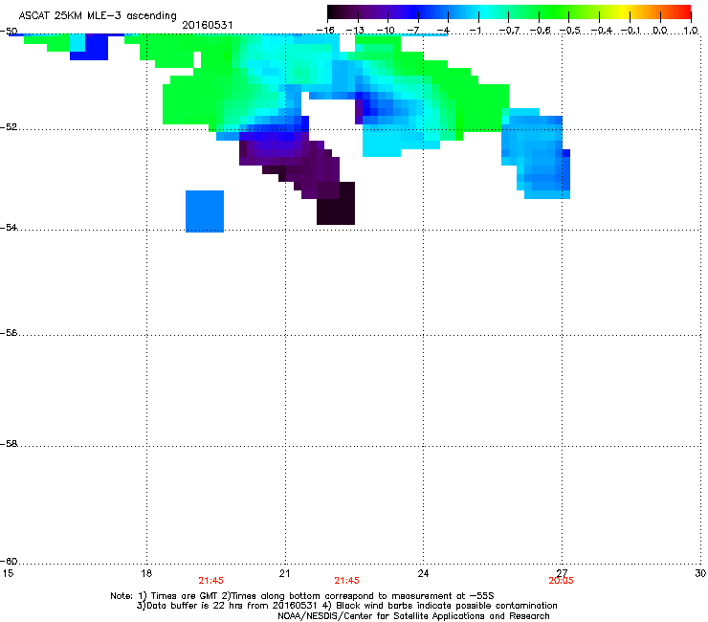The width and height of the screenshot is (708, 622).
Task: Click the 1.0 color scale label
Action: coord(691,31)
